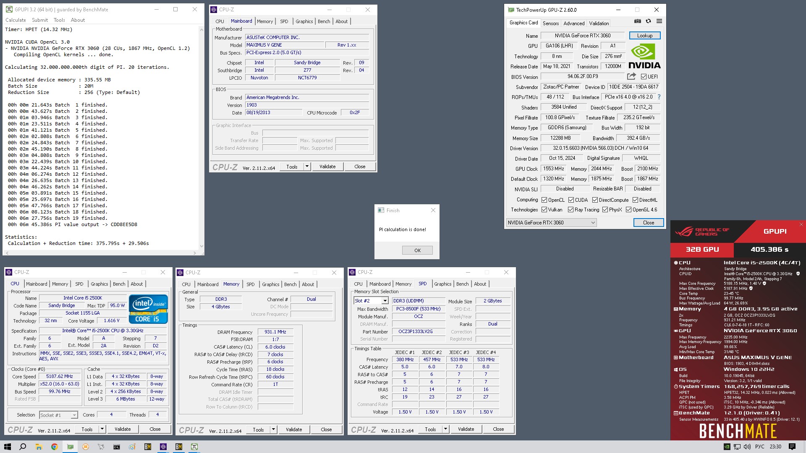Toggle the Vulkan technologies checkbox
This screenshot has width=806, height=453.
544,210
